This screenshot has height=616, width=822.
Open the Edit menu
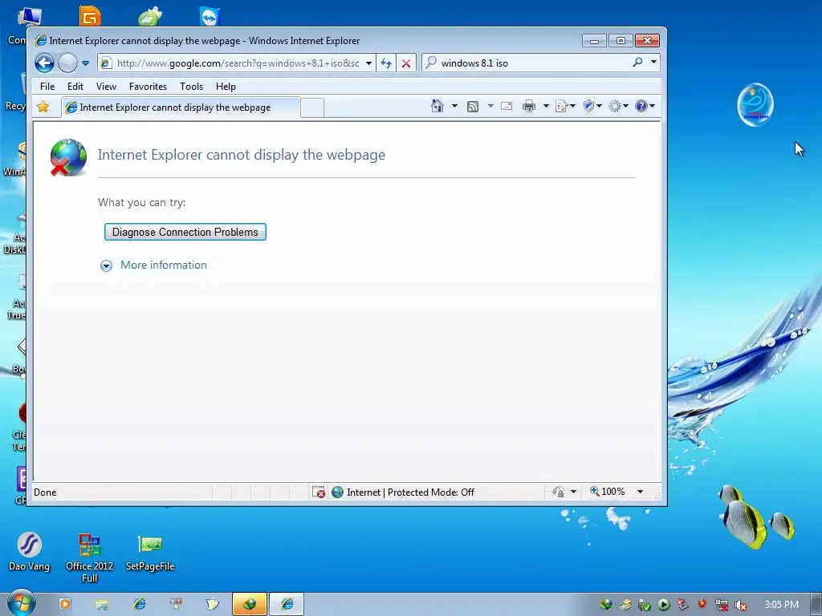[x=75, y=87]
